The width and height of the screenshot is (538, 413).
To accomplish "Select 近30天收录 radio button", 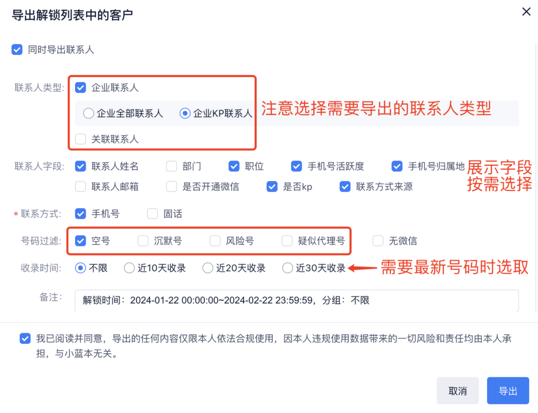I will click(x=287, y=268).
